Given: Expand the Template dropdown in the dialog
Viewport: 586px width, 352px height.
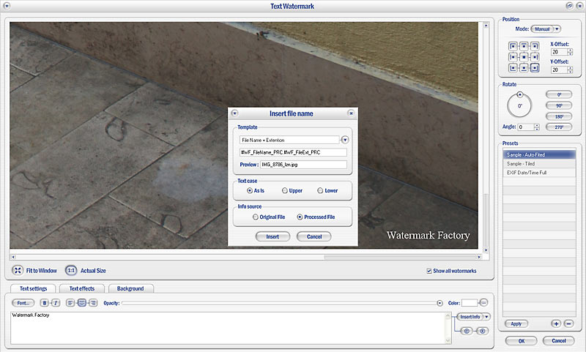Looking at the screenshot, I should 345,139.
